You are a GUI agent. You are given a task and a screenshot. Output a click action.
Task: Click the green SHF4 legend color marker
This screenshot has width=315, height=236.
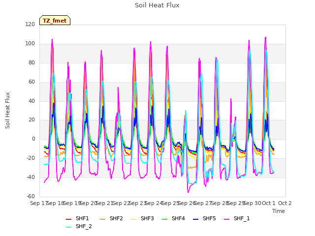pyautogui.click(x=164, y=219)
